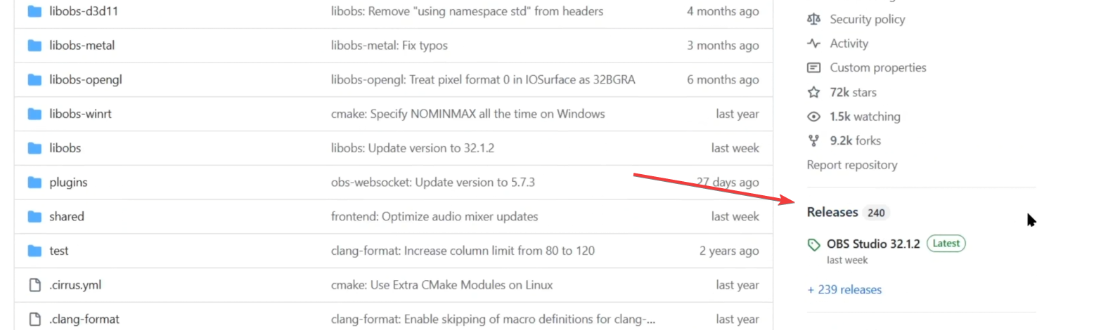1108x330 pixels.
Task: Click the tag icon next to OBS Studio 32.1.2
Action: tap(813, 244)
